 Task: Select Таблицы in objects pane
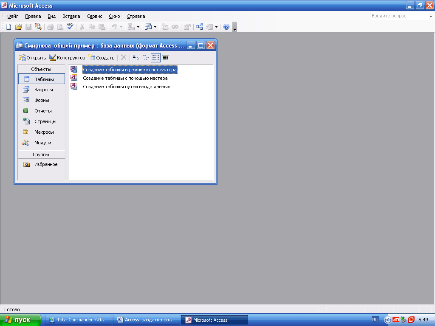[x=41, y=79]
